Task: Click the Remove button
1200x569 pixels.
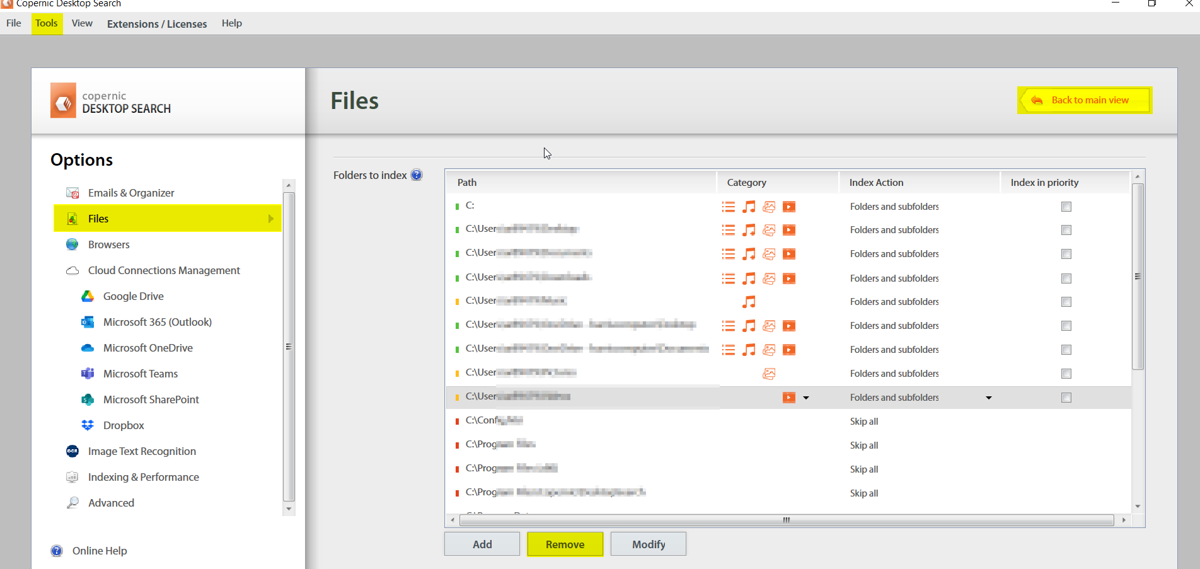Action: 565,544
